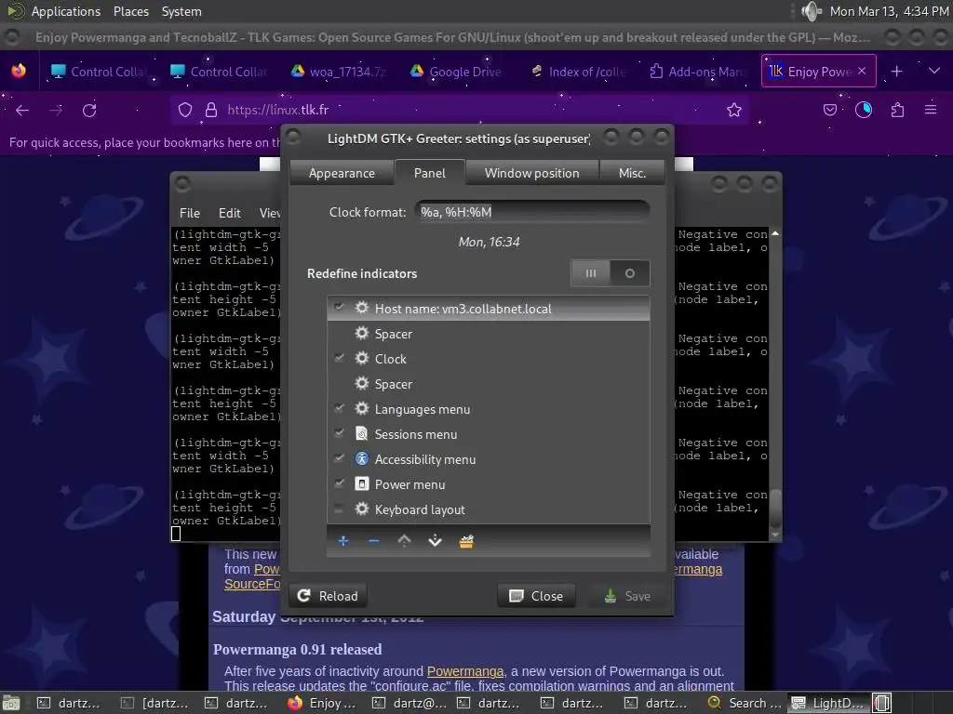Open the Firefox extensions puzzle icon

click(897, 110)
